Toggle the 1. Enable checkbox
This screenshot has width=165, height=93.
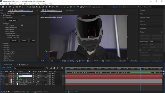(x=22, y=25)
